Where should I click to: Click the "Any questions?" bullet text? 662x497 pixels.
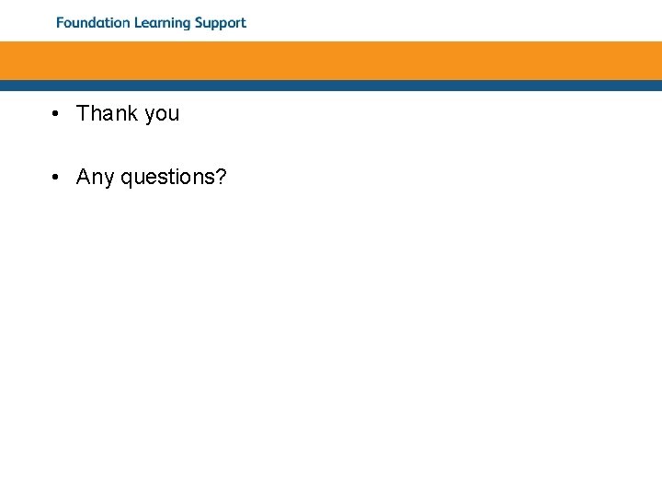(151, 177)
